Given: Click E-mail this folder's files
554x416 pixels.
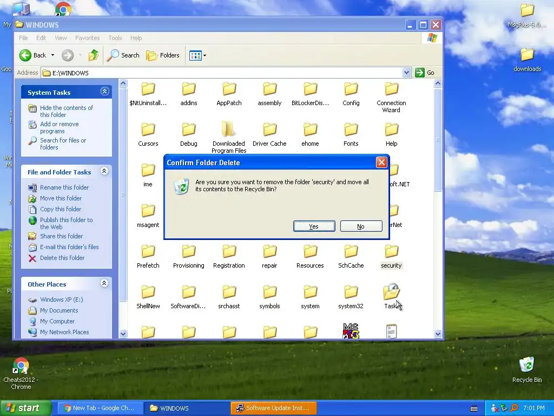Looking at the screenshot, I should click(x=69, y=247).
